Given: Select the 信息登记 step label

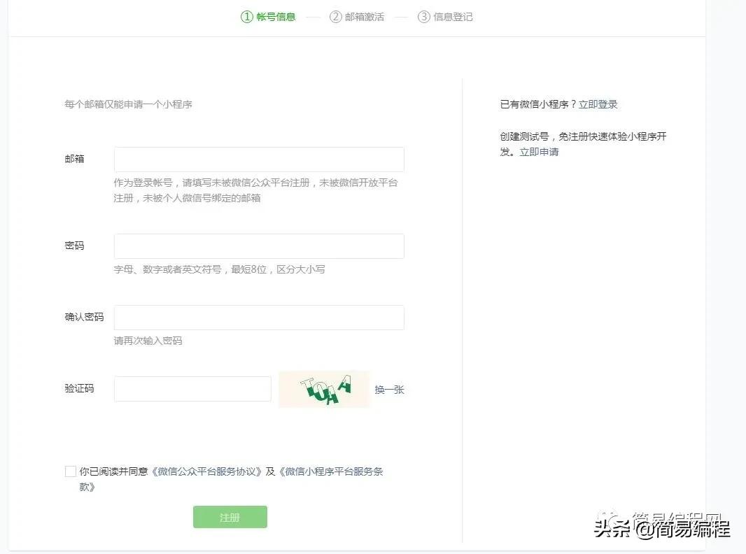Looking at the screenshot, I should click(452, 16).
